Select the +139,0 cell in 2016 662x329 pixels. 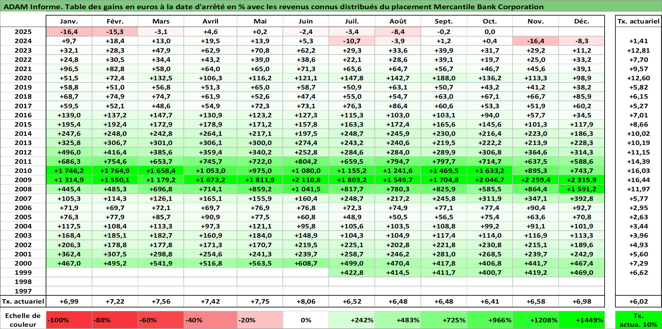pos(69,115)
